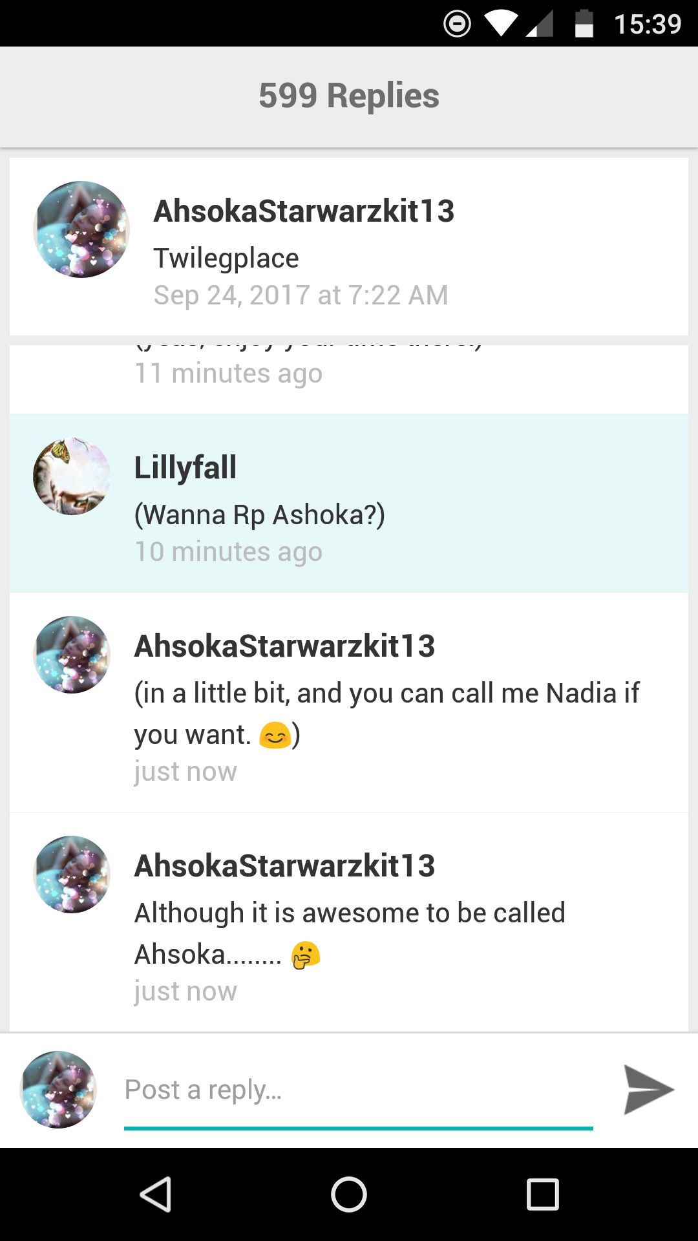The height and width of the screenshot is (1241, 698).
Task: Tap the Wi-Fi status icon
Action: pos(501,24)
